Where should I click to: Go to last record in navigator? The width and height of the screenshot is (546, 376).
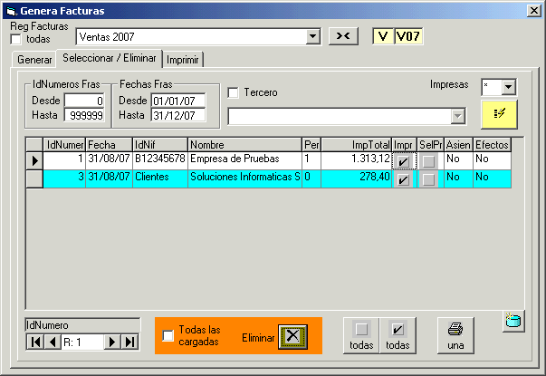click(129, 342)
